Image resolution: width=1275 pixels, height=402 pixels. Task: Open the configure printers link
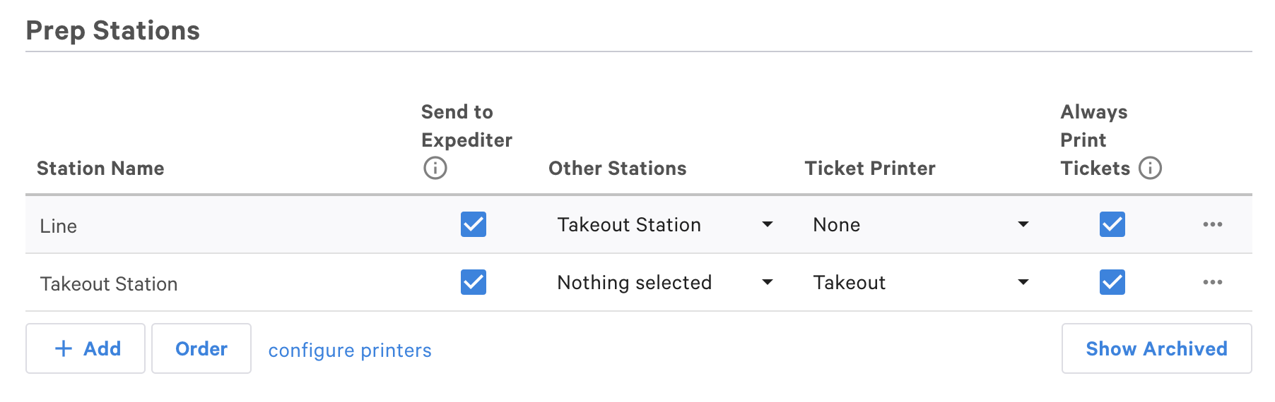click(350, 351)
